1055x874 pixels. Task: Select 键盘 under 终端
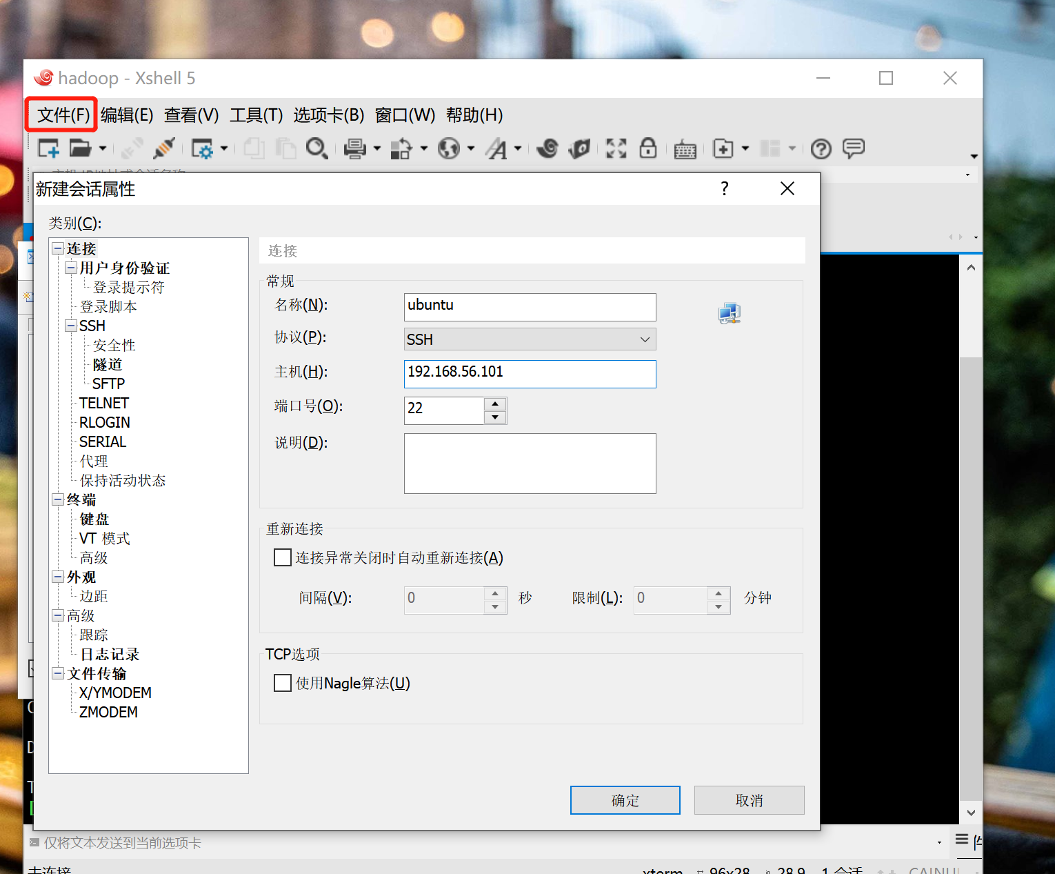point(94,519)
